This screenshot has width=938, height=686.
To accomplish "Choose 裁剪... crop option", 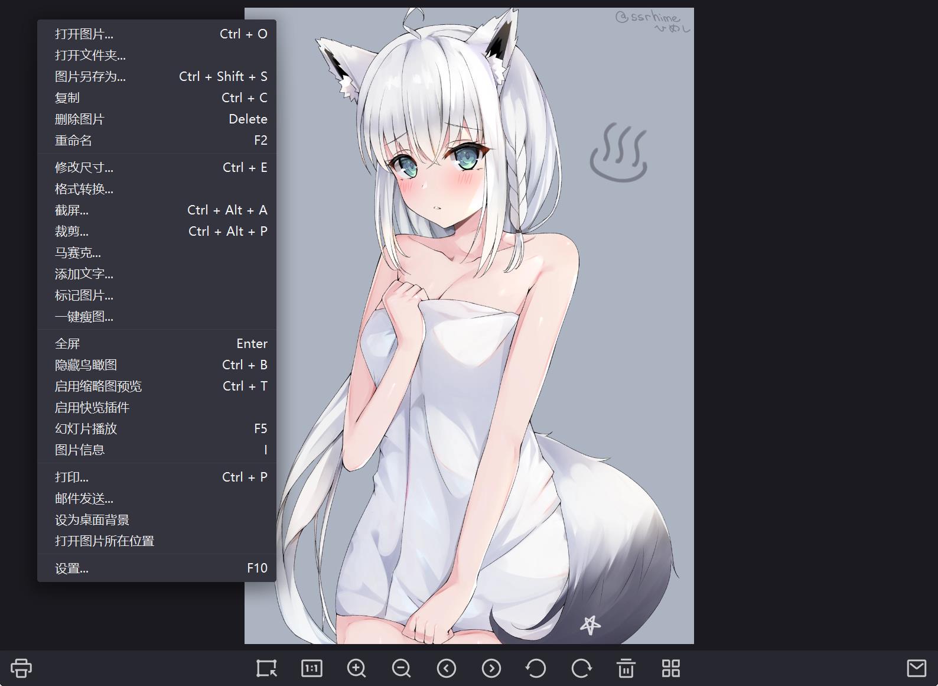I will coord(157,232).
